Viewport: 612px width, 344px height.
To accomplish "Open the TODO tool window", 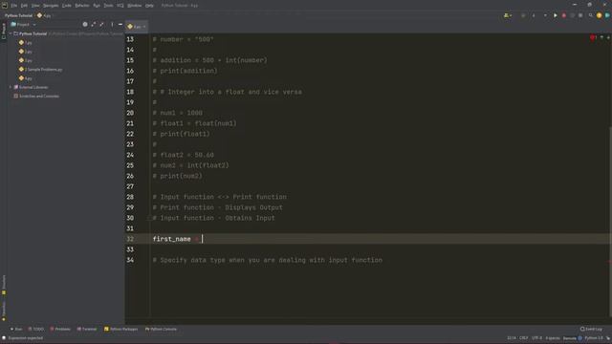I will [36, 329].
